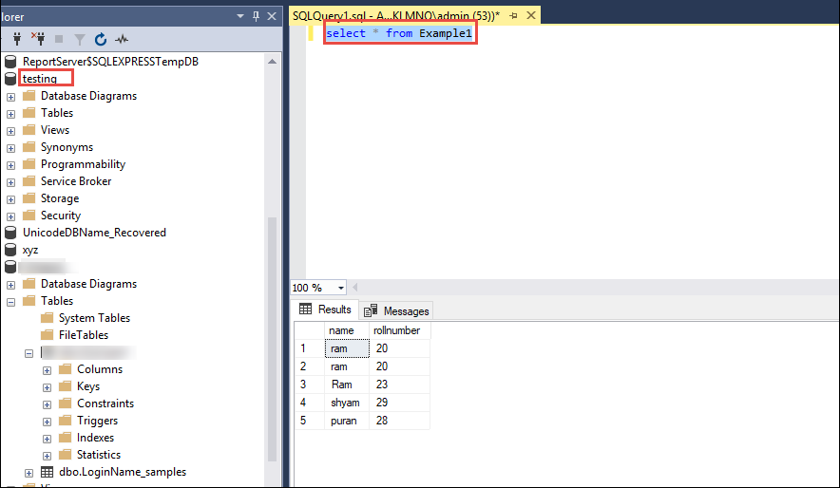Select the SQLQuery1.sql document tab
This screenshot has height=488, width=840.
396,15
